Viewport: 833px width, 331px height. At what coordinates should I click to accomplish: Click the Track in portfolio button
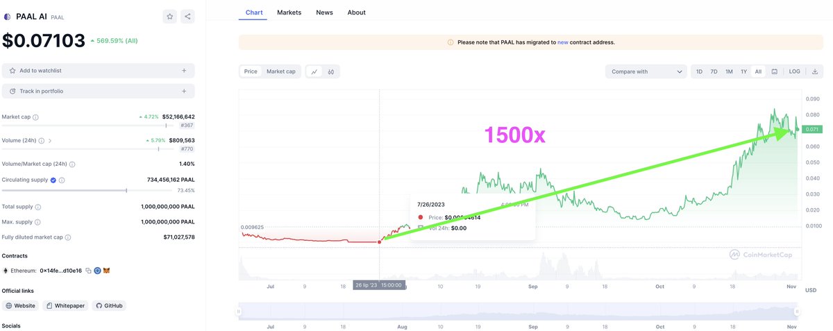click(x=99, y=91)
